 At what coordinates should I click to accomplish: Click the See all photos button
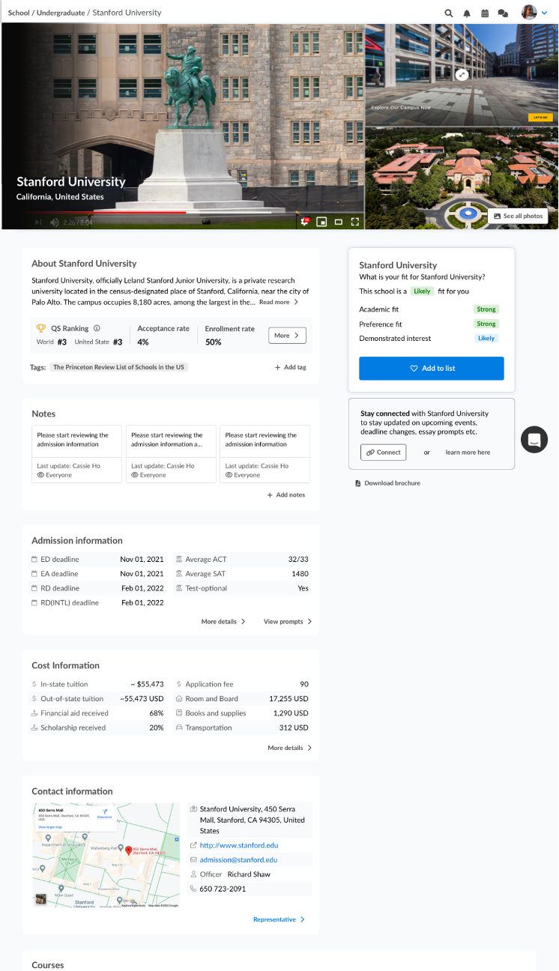pyautogui.click(x=518, y=216)
